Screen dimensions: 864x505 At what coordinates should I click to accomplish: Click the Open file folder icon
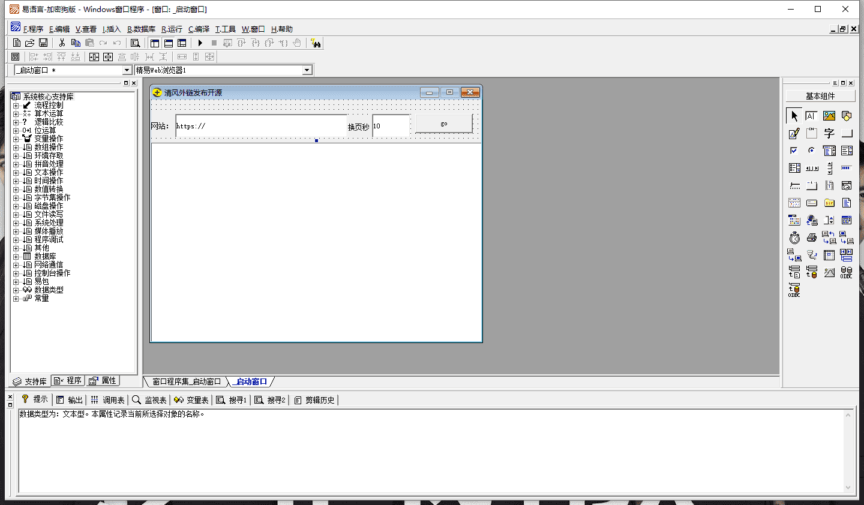point(29,43)
